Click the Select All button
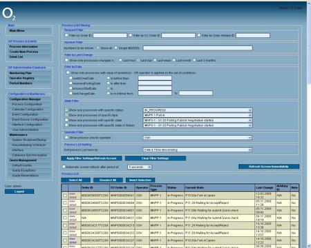 (75, 180)
